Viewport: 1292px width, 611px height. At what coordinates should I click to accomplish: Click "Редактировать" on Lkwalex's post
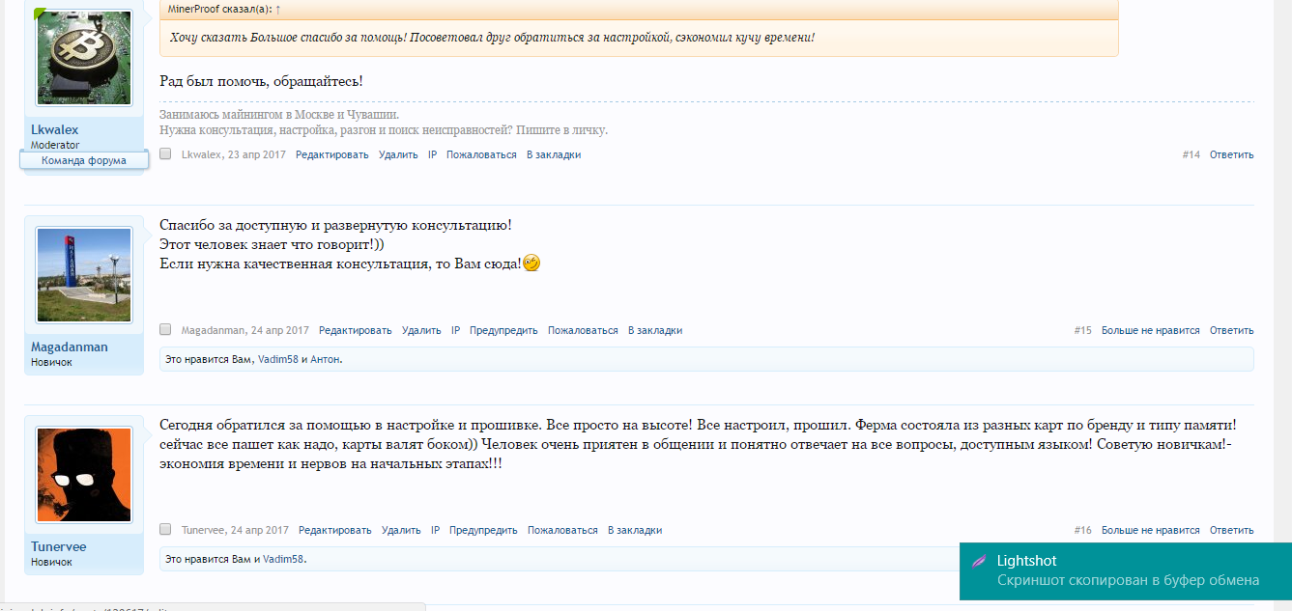point(332,154)
